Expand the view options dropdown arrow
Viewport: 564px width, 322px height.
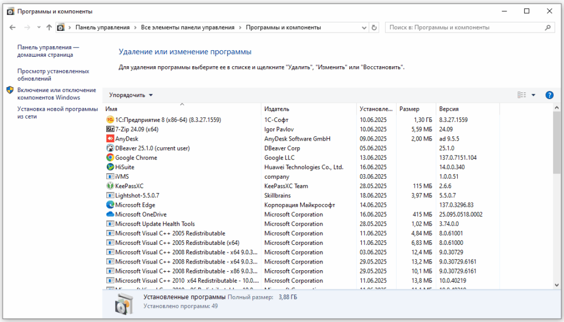tap(533, 95)
